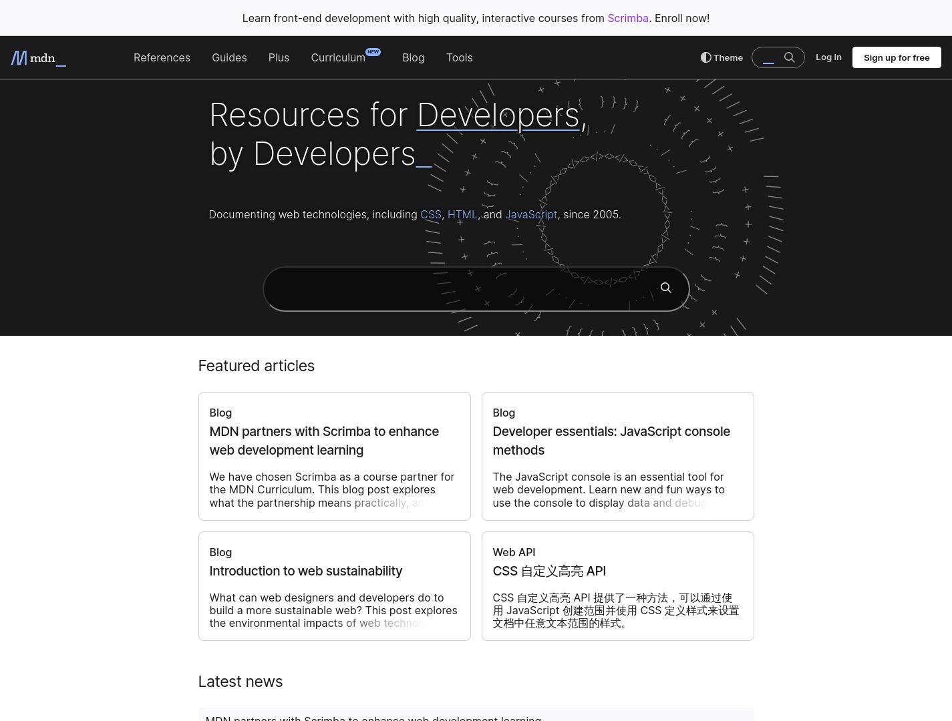Click Sign up for free button
The width and height of the screenshot is (952, 721).
click(x=897, y=57)
